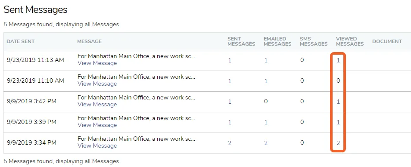Select date 9/9/2019 3:42 PM
The width and height of the screenshot is (411, 167).
pos(31,101)
